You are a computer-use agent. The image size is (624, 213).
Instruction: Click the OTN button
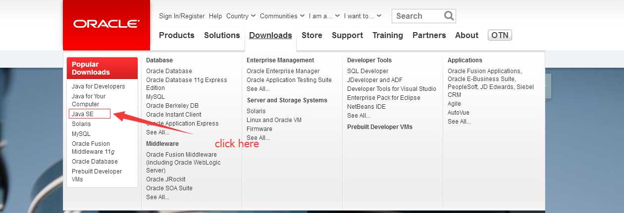point(500,35)
